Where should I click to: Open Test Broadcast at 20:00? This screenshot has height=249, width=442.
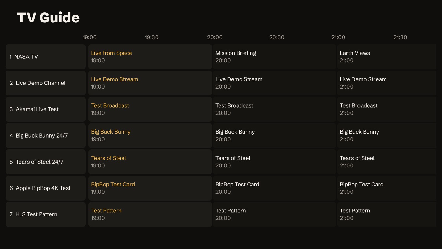tap(274, 109)
